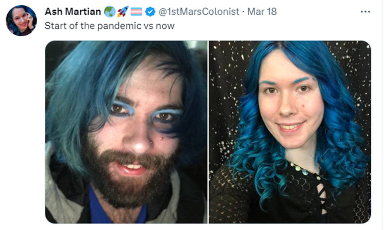391x230 pixels.
Task: Click the dot separator before Mar 18
Action: click(243, 12)
